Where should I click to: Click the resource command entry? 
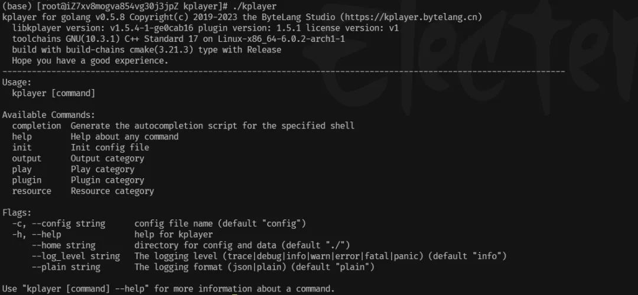coord(32,191)
